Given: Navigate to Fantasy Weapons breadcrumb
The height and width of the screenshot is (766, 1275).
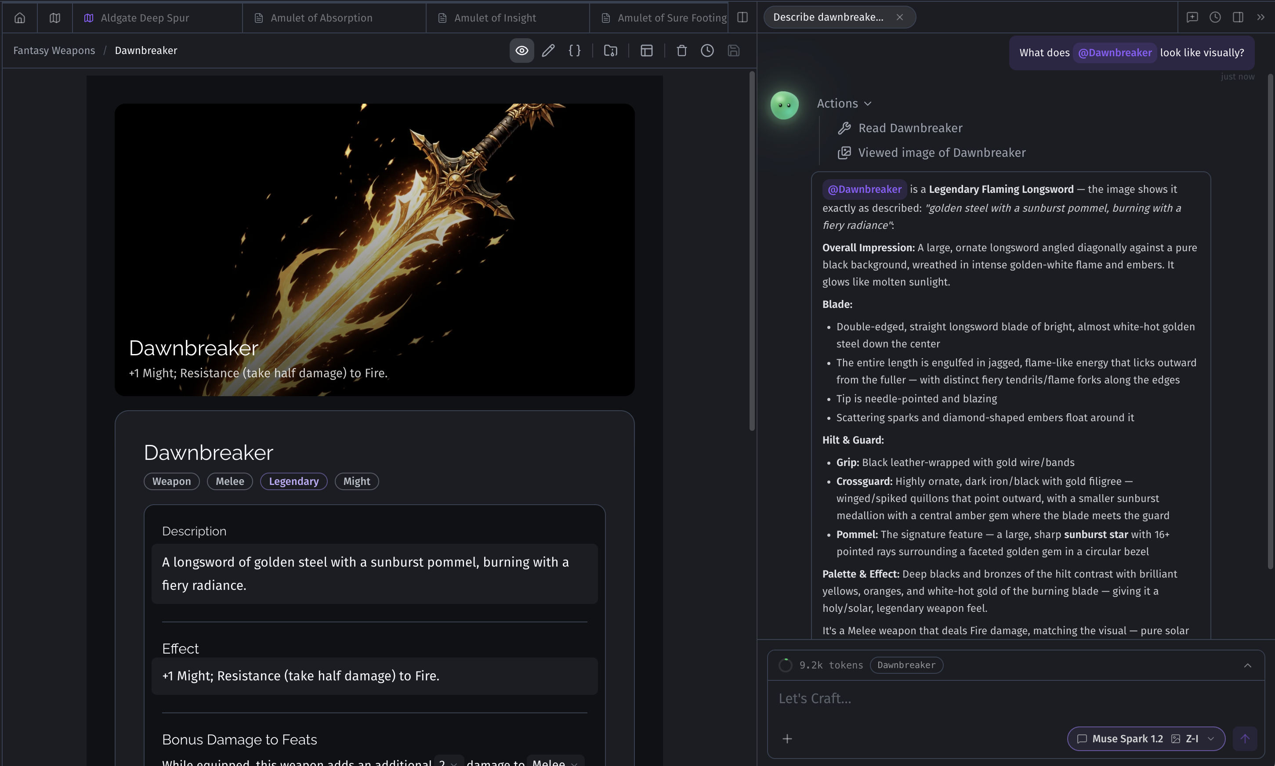Looking at the screenshot, I should 54,51.
